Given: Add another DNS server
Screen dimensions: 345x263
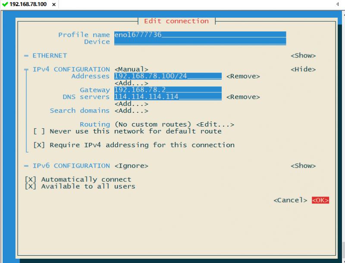Looking at the screenshot, I should [132, 104].
